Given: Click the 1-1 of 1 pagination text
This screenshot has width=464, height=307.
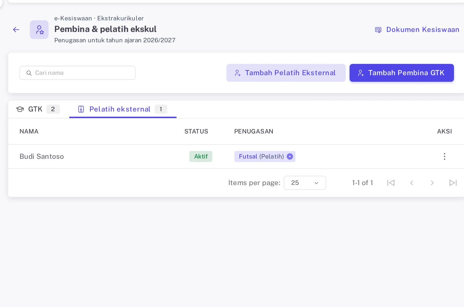Looking at the screenshot, I should 362,183.
